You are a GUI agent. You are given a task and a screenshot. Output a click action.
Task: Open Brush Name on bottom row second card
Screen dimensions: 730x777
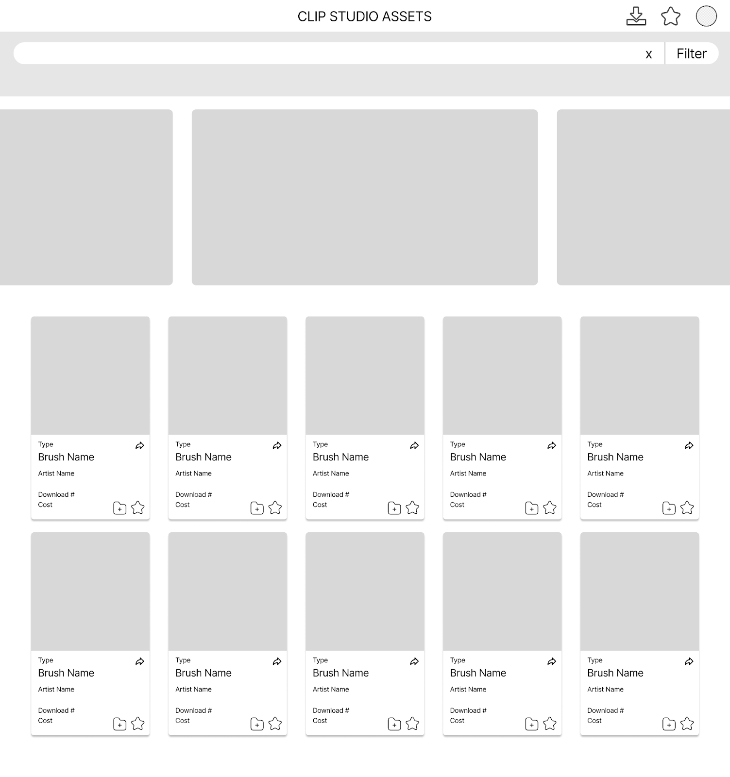tap(204, 673)
